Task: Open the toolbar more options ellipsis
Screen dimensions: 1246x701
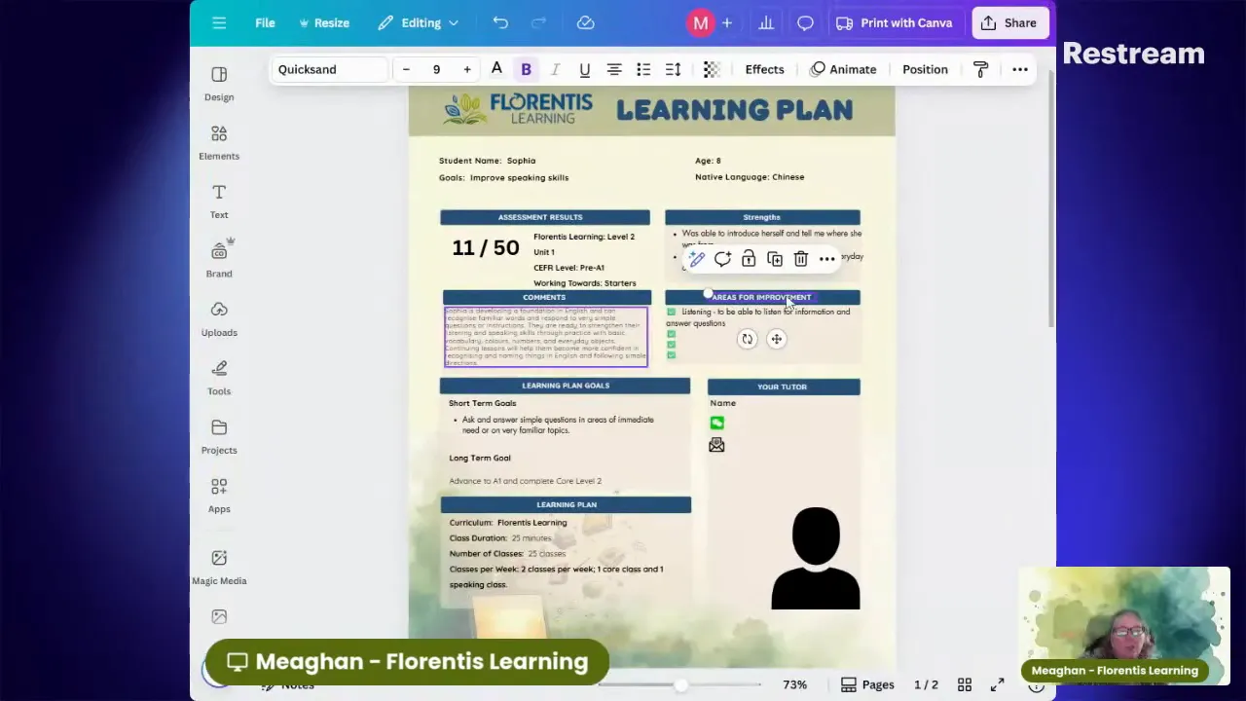Action: 1020,69
